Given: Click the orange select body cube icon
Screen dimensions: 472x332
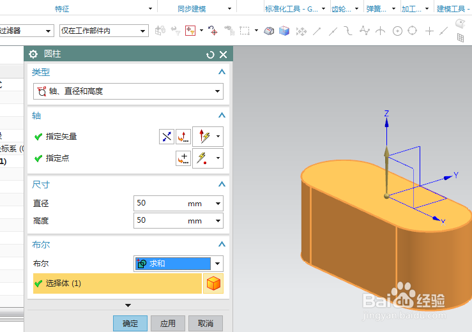Looking at the screenshot, I should point(213,283).
